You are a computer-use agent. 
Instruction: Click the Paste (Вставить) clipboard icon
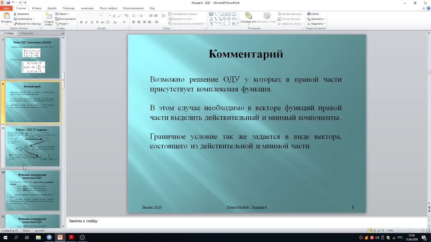[6, 16]
